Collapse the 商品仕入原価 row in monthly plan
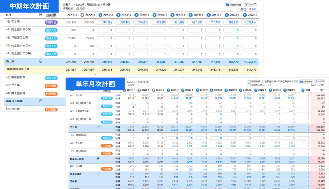 coord(98,158)
